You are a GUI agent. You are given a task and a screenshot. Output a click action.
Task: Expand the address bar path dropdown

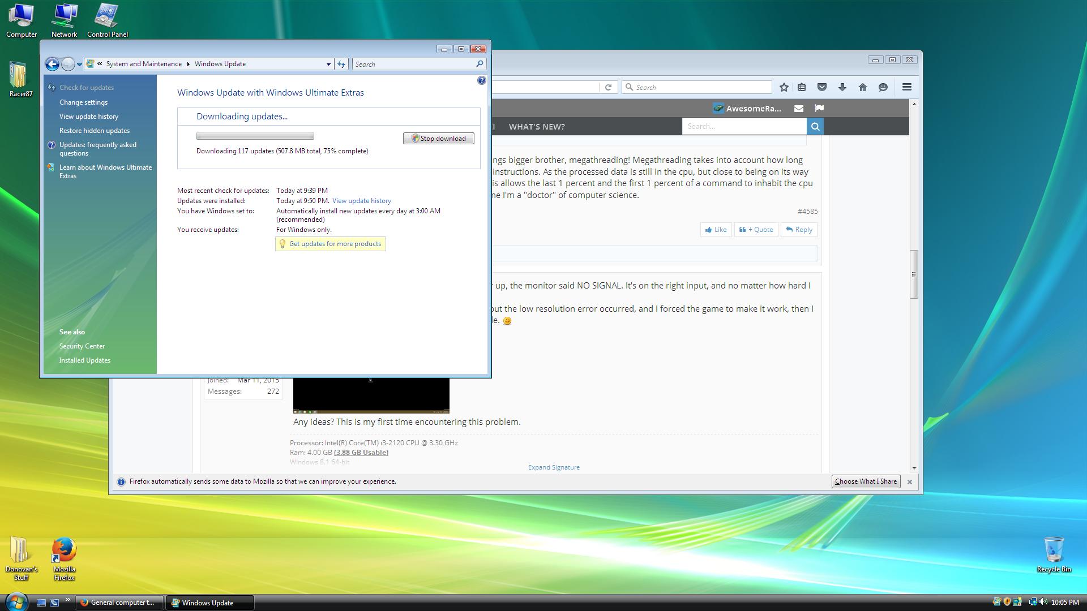(328, 64)
